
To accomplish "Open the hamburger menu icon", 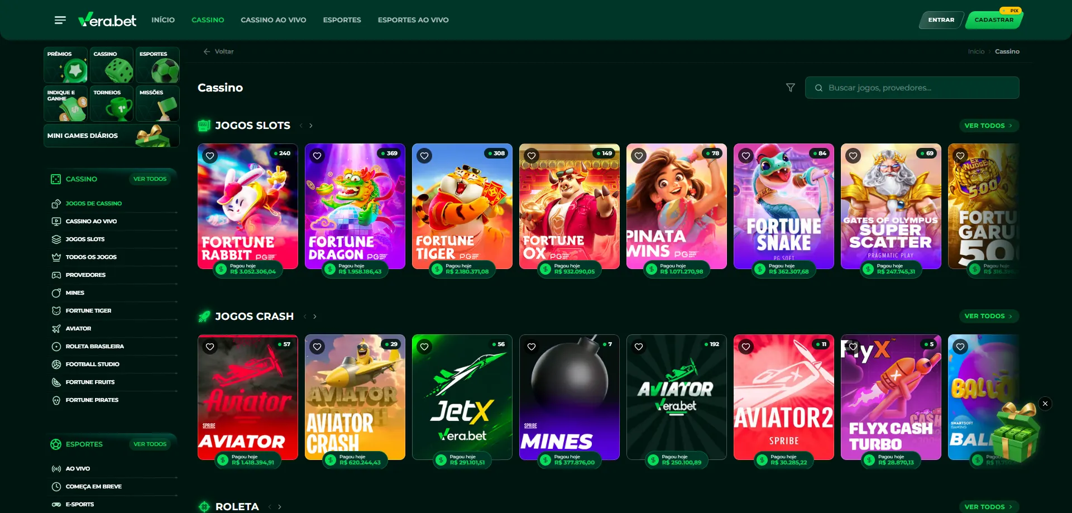I will [60, 20].
